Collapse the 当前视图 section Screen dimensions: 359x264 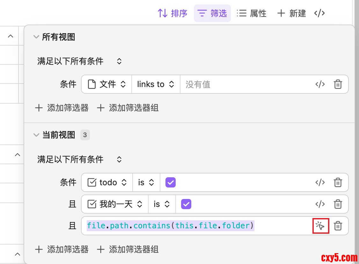tap(36, 135)
